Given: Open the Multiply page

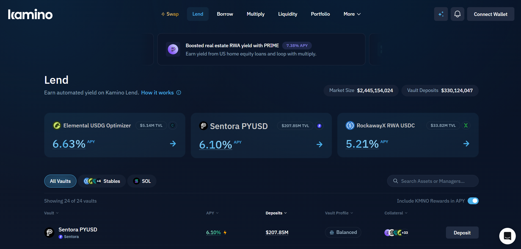Looking at the screenshot, I should 256,14.
